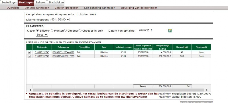Click the Valuta of cheque column header
Screen dimensions: 228x103
point(123,47)
